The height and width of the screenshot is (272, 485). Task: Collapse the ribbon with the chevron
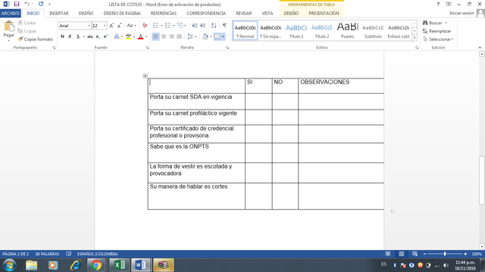click(480, 48)
